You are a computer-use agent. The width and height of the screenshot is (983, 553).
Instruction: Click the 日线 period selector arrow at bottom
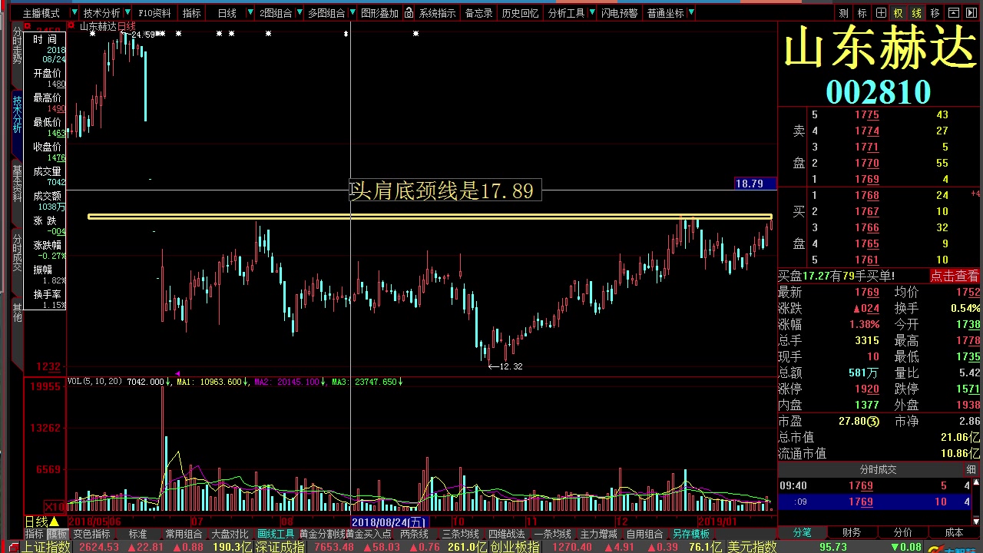(x=55, y=522)
